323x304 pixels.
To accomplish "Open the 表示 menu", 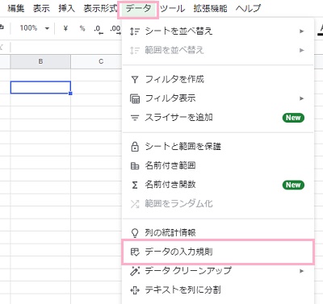I will [x=41, y=9].
